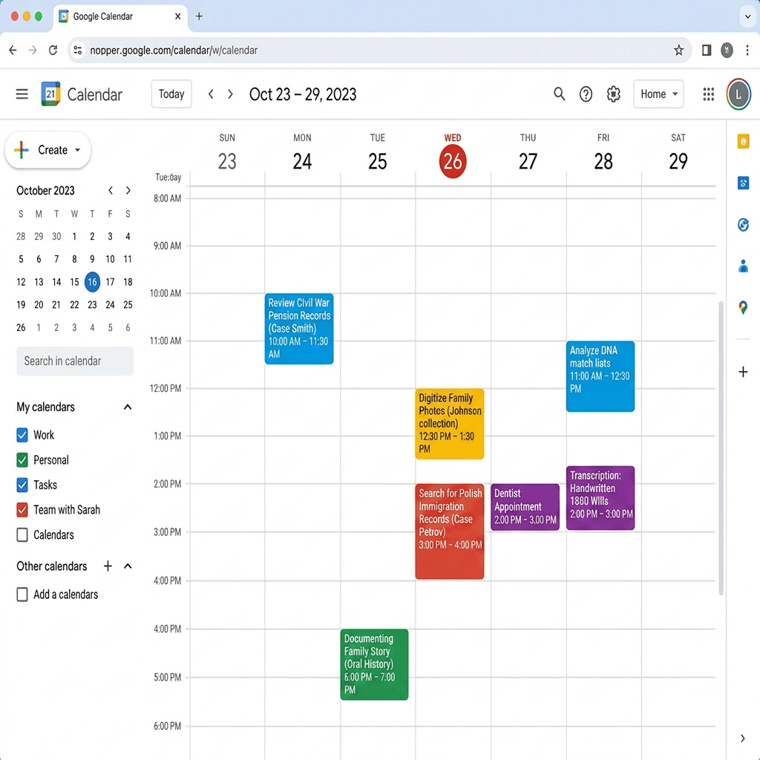This screenshot has width=760, height=760.
Task: Go back with the browser back arrow
Action: click(x=13, y=50)
